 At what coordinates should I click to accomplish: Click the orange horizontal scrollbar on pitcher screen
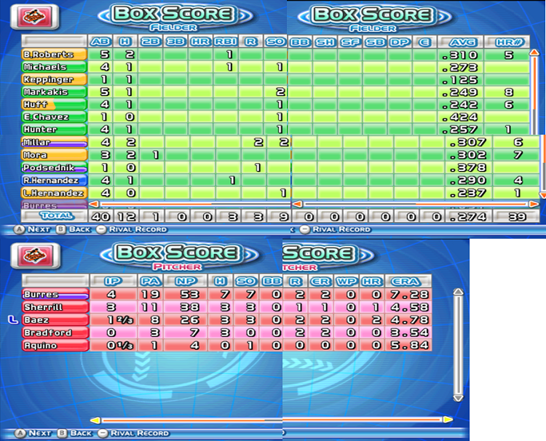[x=272, y=420]
